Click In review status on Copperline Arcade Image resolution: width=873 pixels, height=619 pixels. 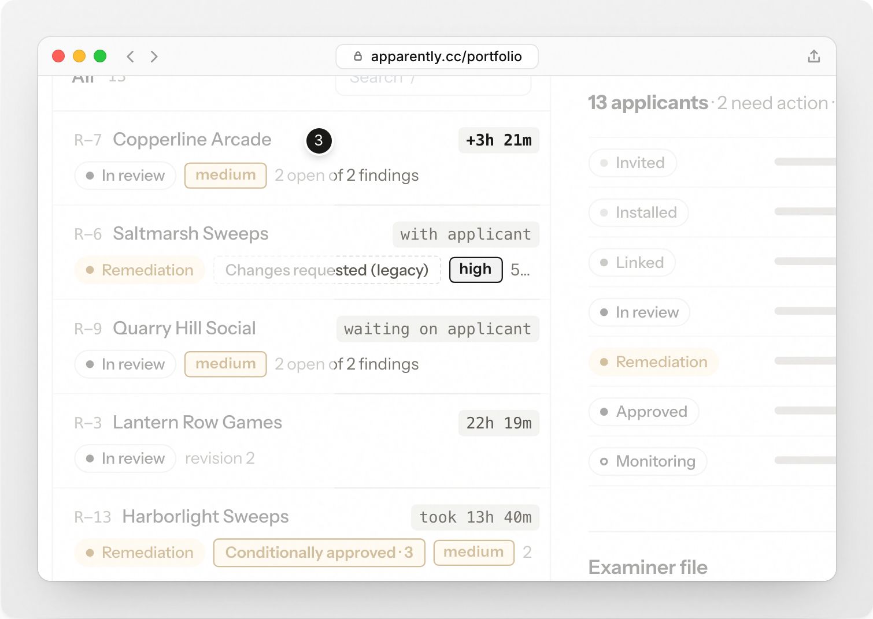coord(125,176)
